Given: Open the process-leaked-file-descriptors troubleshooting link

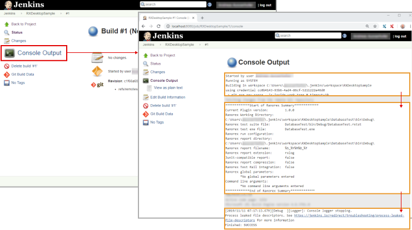Looking at the screenshot, I should [349, 216].
